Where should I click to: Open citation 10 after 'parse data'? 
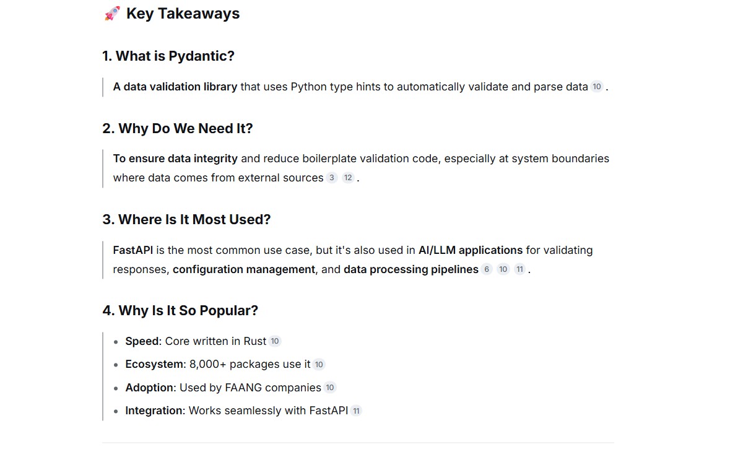596,87
